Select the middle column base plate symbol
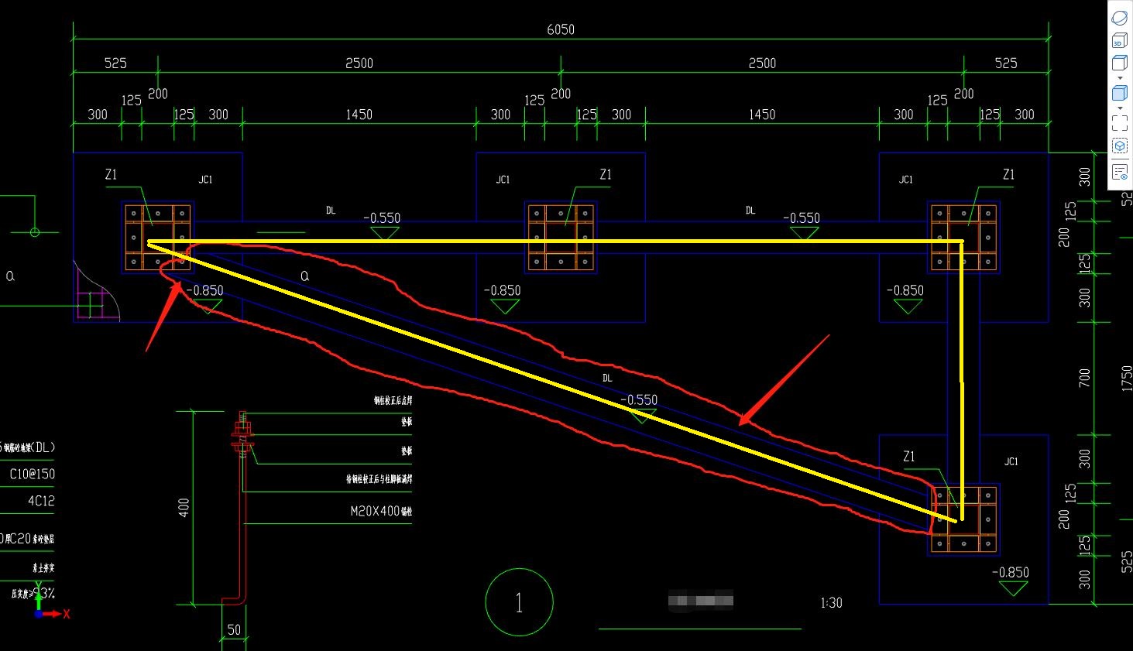The height and width of the screenshot is (651, 1133). [561, 237]
